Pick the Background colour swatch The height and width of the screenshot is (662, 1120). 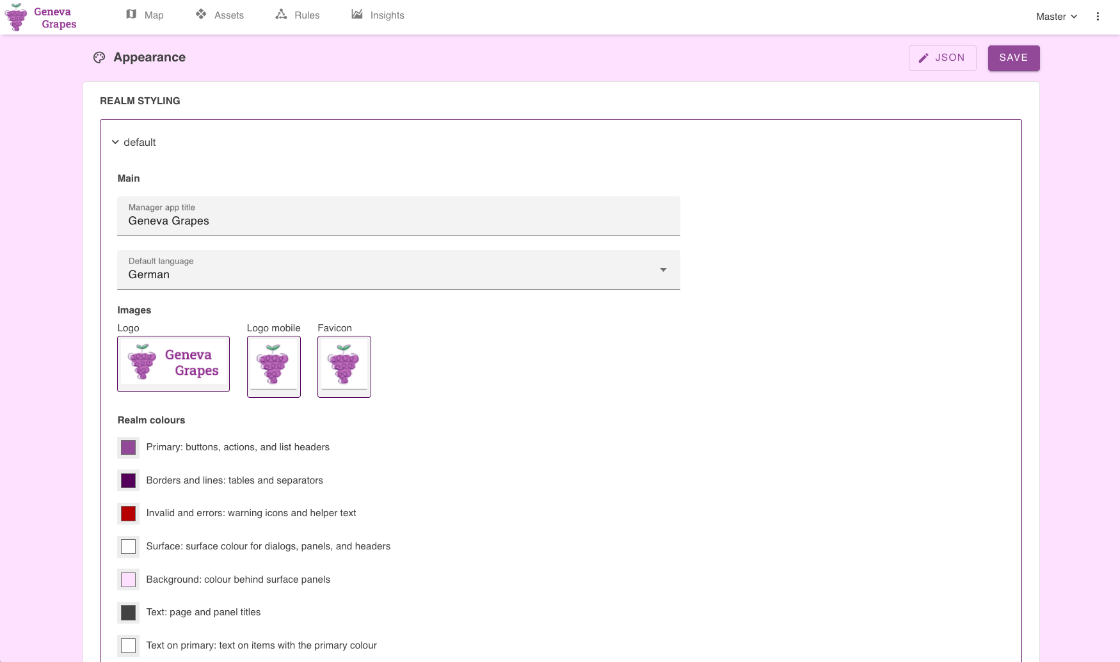[129, 579]
